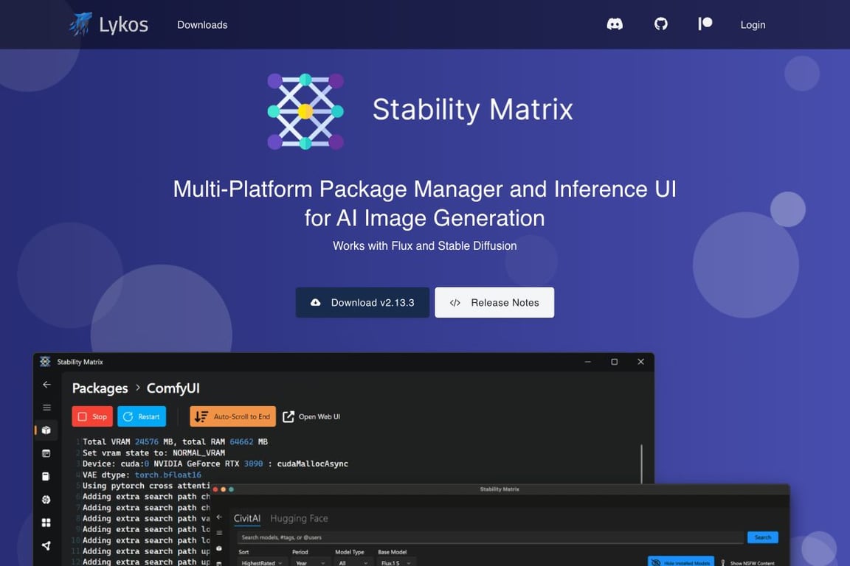Toggle Hide Installed Models

[681, 562]
